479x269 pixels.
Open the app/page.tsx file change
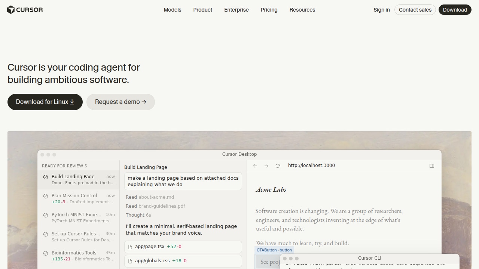(183, 247)
